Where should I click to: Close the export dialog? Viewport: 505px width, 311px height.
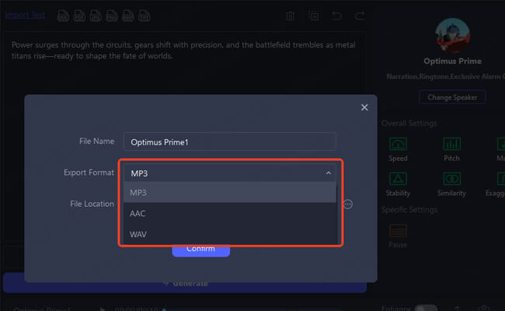point(364,107)
